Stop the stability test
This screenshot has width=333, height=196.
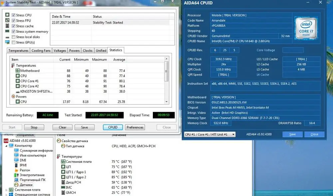point(34,127)
